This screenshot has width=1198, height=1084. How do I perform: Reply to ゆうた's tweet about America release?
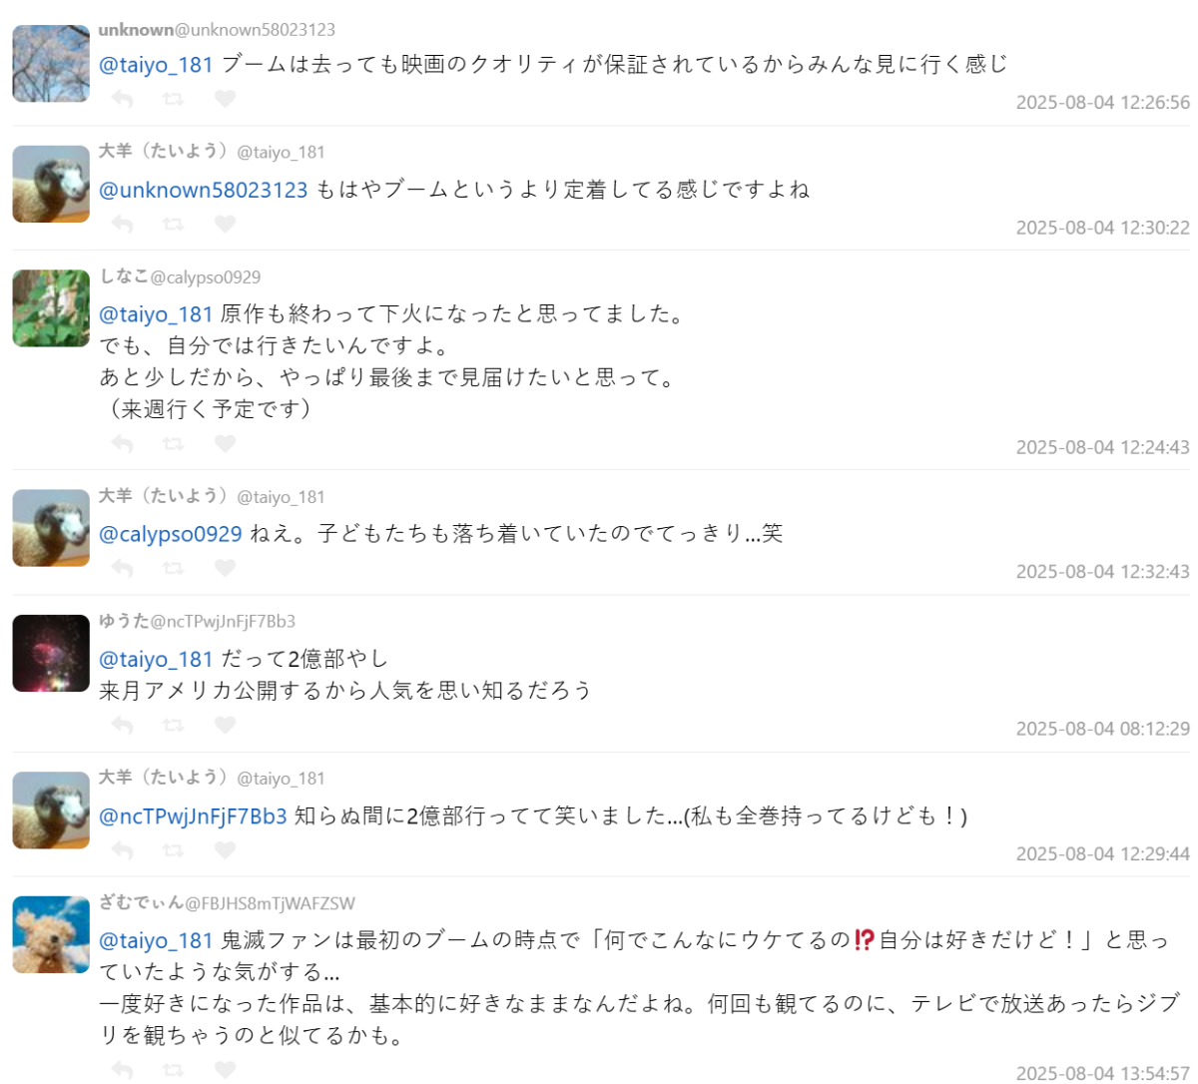pos(122,725)
